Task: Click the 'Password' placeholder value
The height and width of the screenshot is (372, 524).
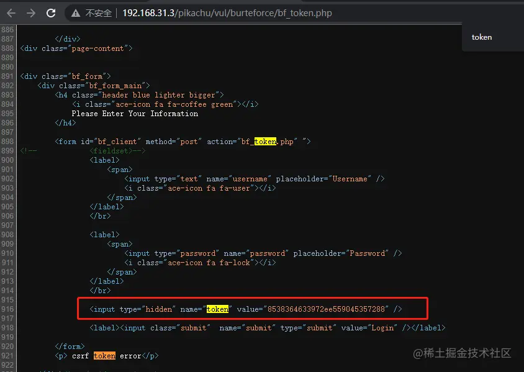Action: coord(368,253)
